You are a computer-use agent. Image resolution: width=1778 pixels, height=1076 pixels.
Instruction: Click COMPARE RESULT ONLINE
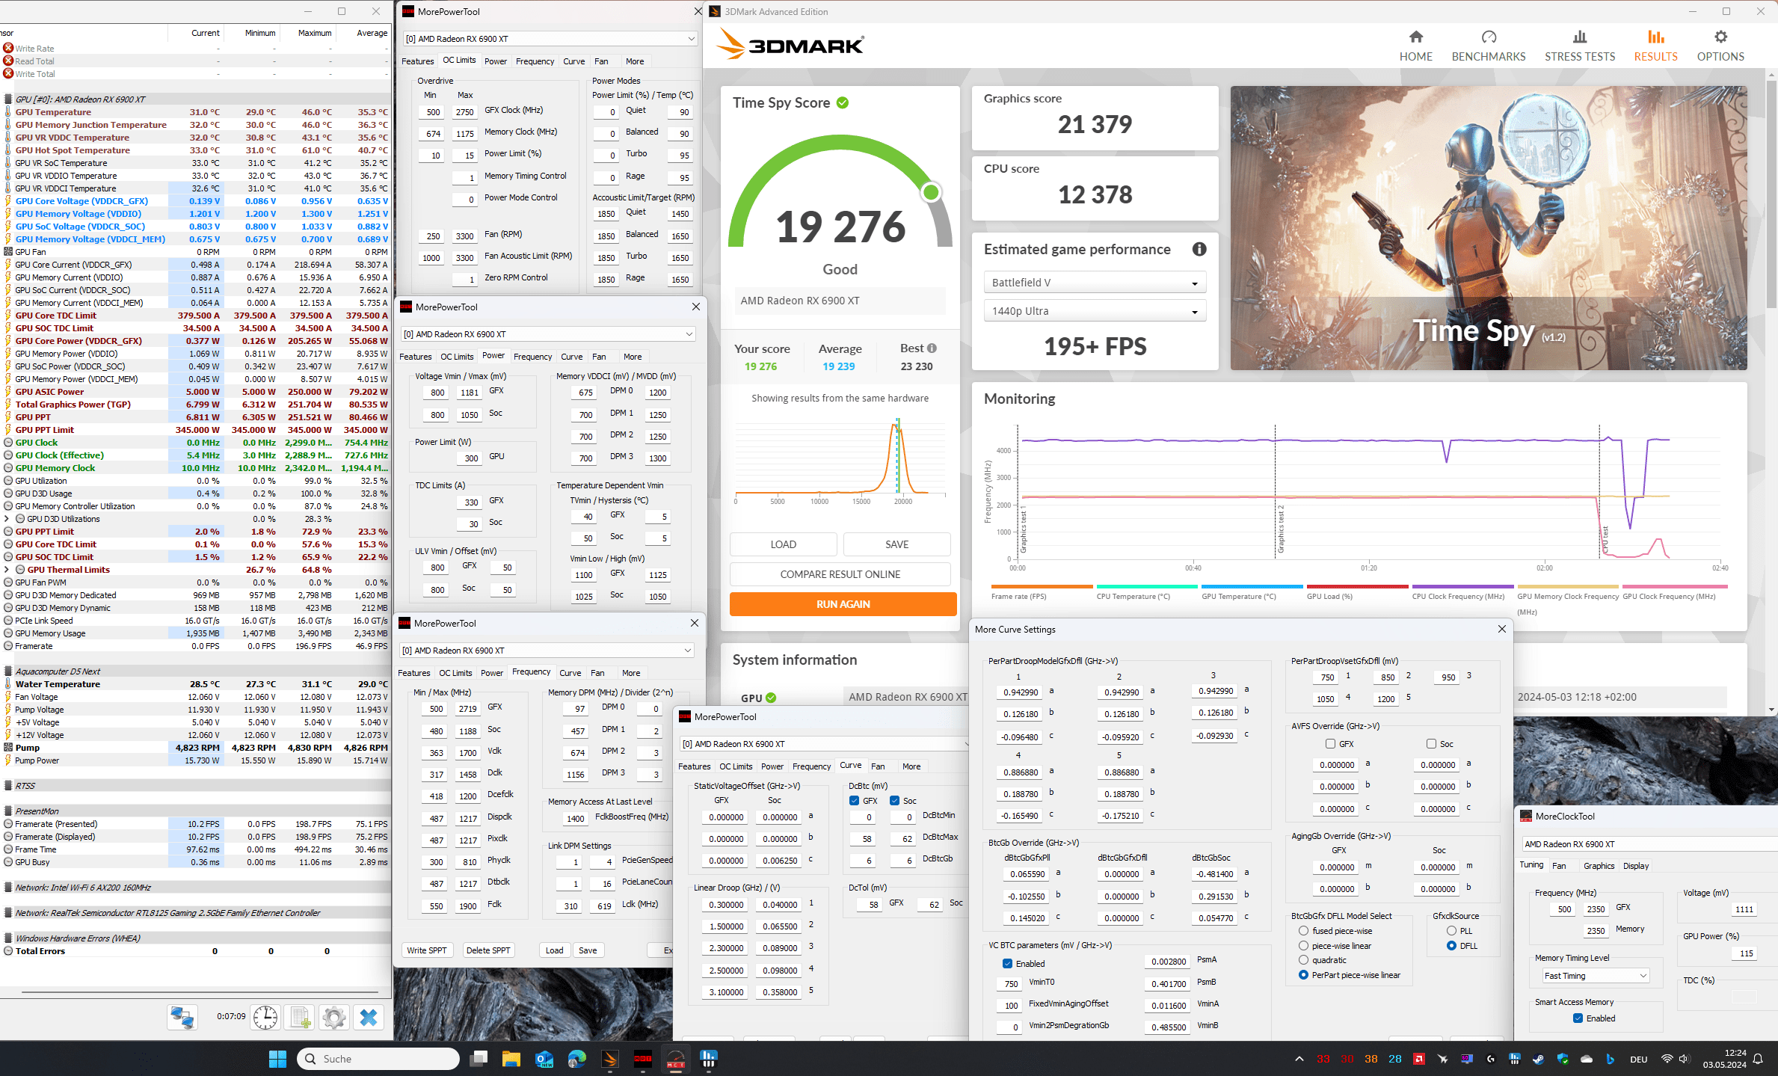[840, 574]
